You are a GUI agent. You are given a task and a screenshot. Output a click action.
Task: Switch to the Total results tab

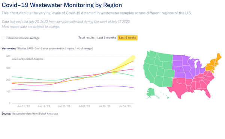(86, 38)
